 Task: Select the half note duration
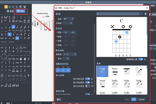(6, 27)
